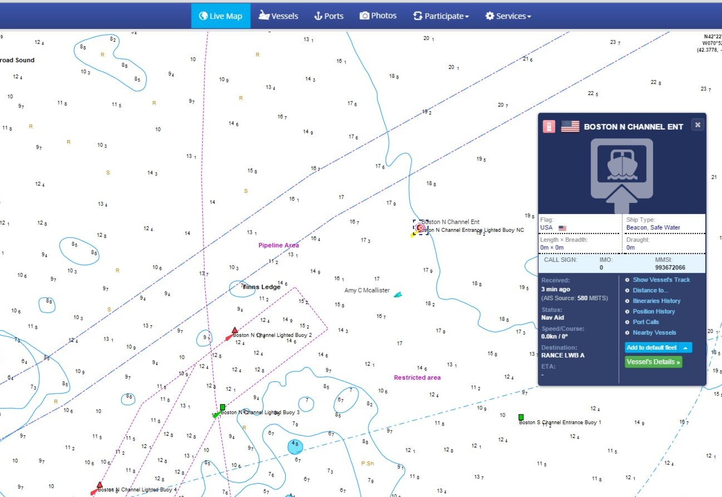View Itineraries History

point(656,301)
